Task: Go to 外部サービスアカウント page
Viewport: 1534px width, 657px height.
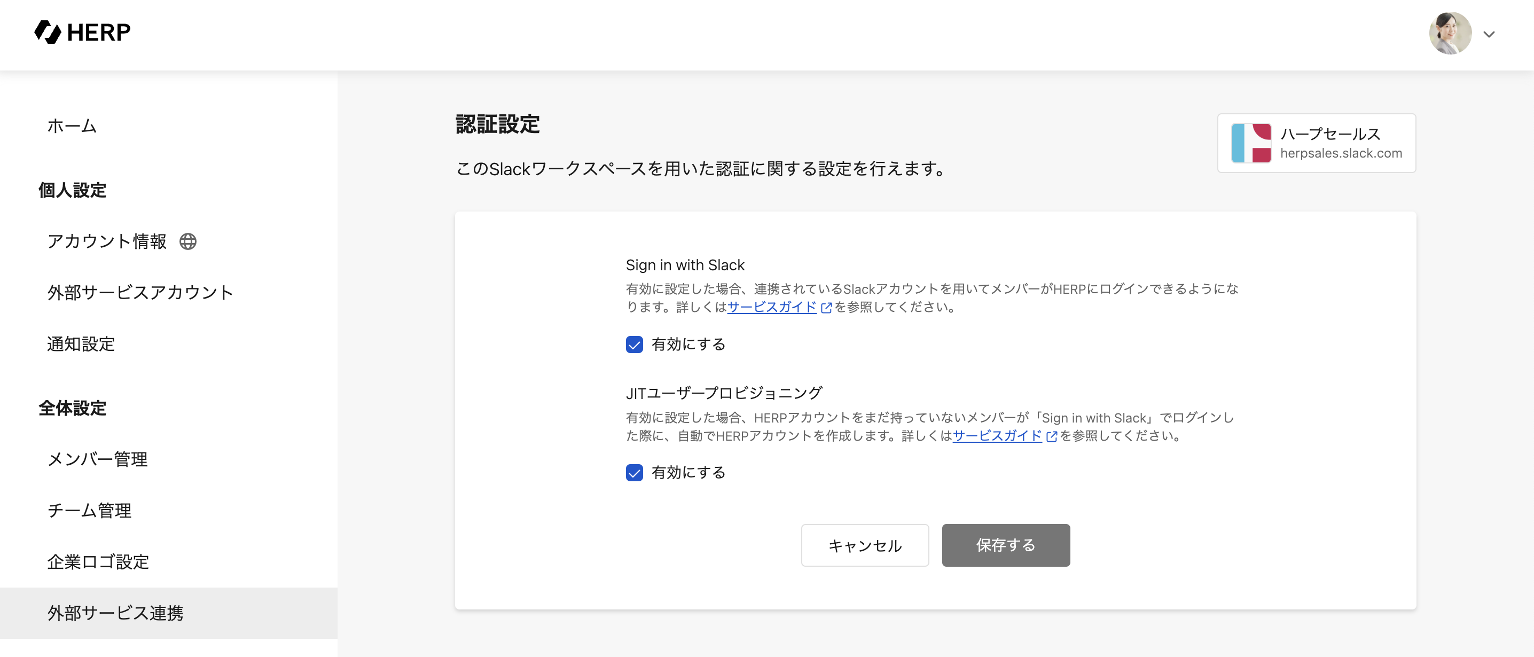Action: tap(140, 293)
